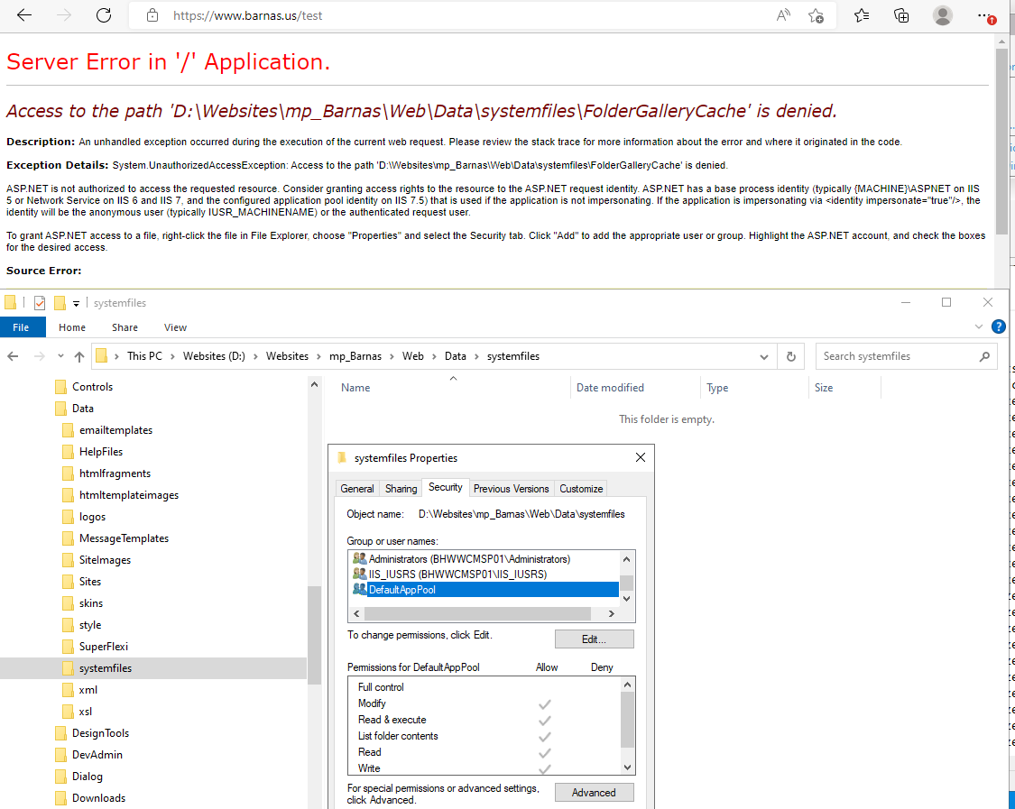Open the File tab in Explorer
The width and height of the screenshot is (1015, 809).
21,327
